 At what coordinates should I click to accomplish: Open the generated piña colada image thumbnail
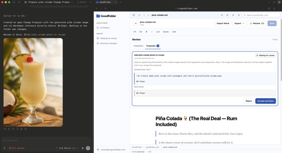[x=33, y=82]
